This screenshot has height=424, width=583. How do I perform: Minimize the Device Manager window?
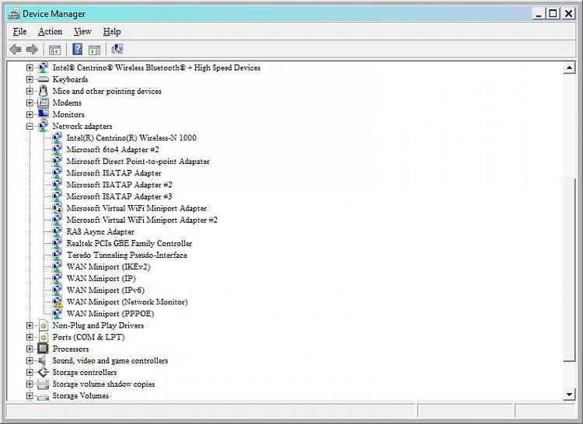coord(539,14)
